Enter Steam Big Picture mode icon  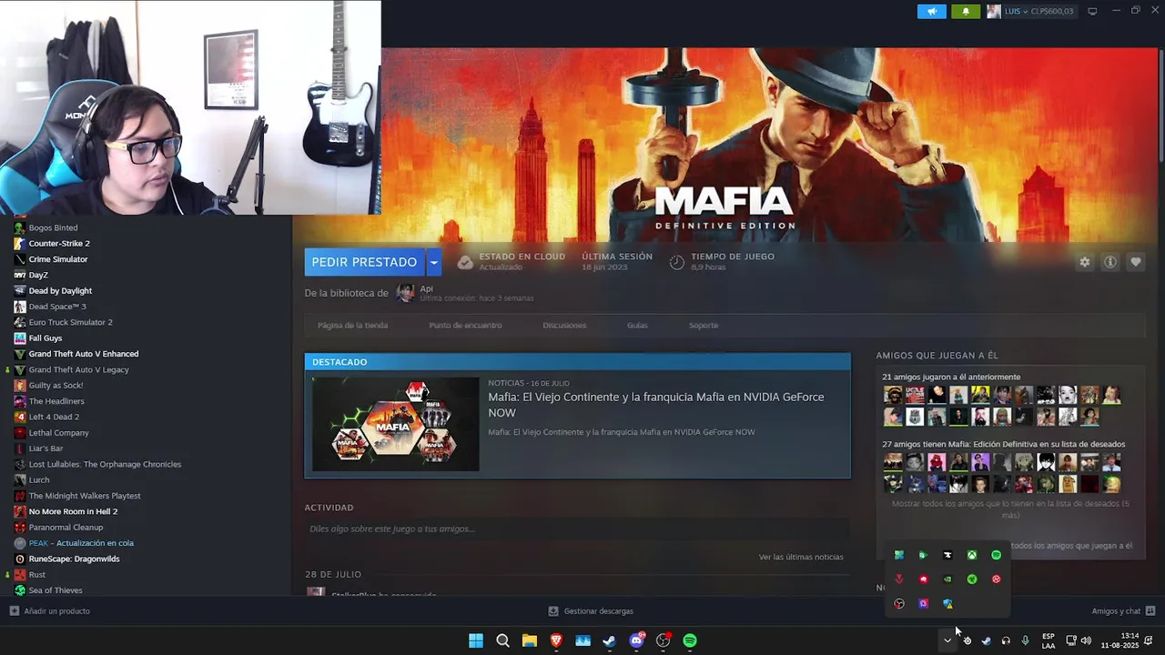1092,12
